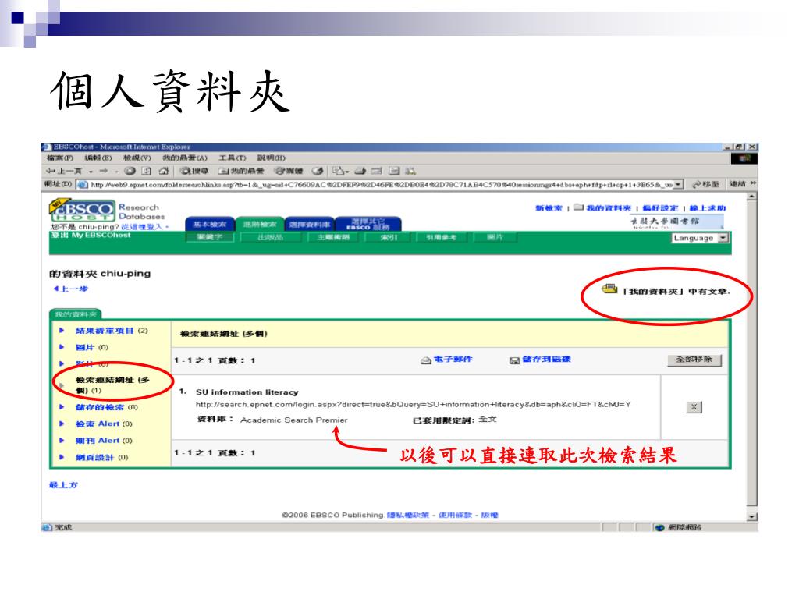799x599 pixels.
Task: Open the 隱私權政策 footer link
Action: (407, 515)
